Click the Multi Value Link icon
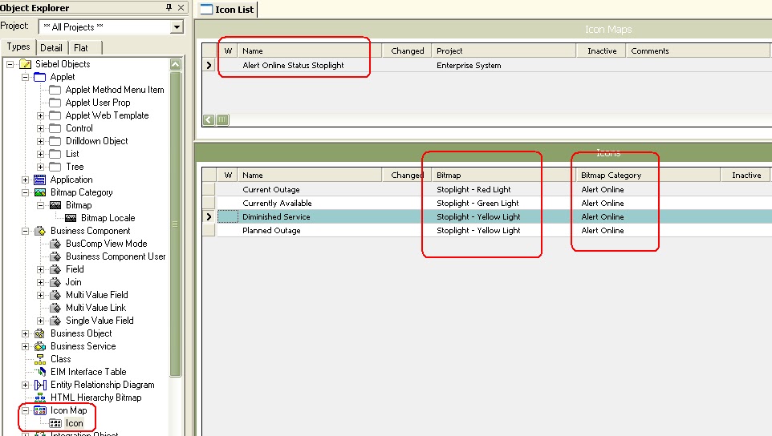Viewport: 772px width, 436px height. (55, 307)
